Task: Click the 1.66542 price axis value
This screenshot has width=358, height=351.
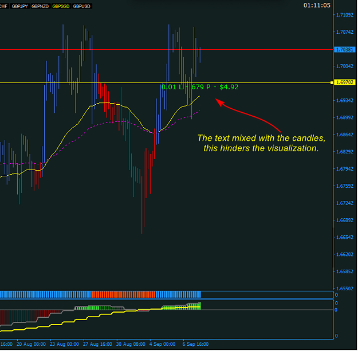Action: coord(344,238)
